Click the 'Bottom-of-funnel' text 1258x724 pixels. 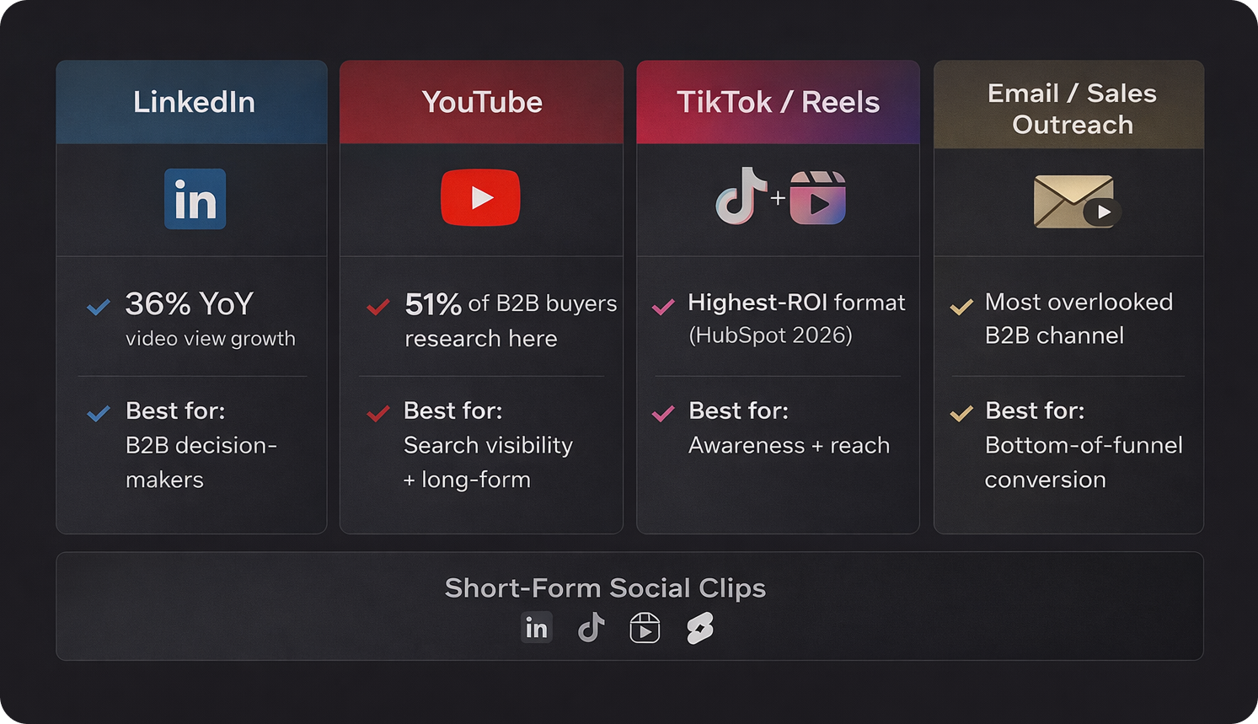pyautogui.click(x=1084, y=445)
